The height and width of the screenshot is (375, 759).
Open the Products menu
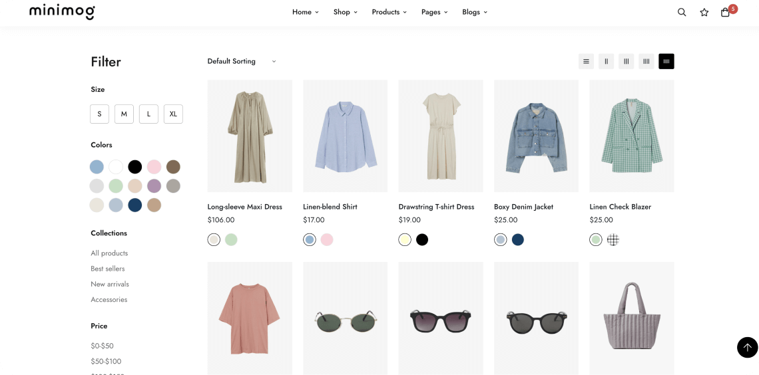389,12
